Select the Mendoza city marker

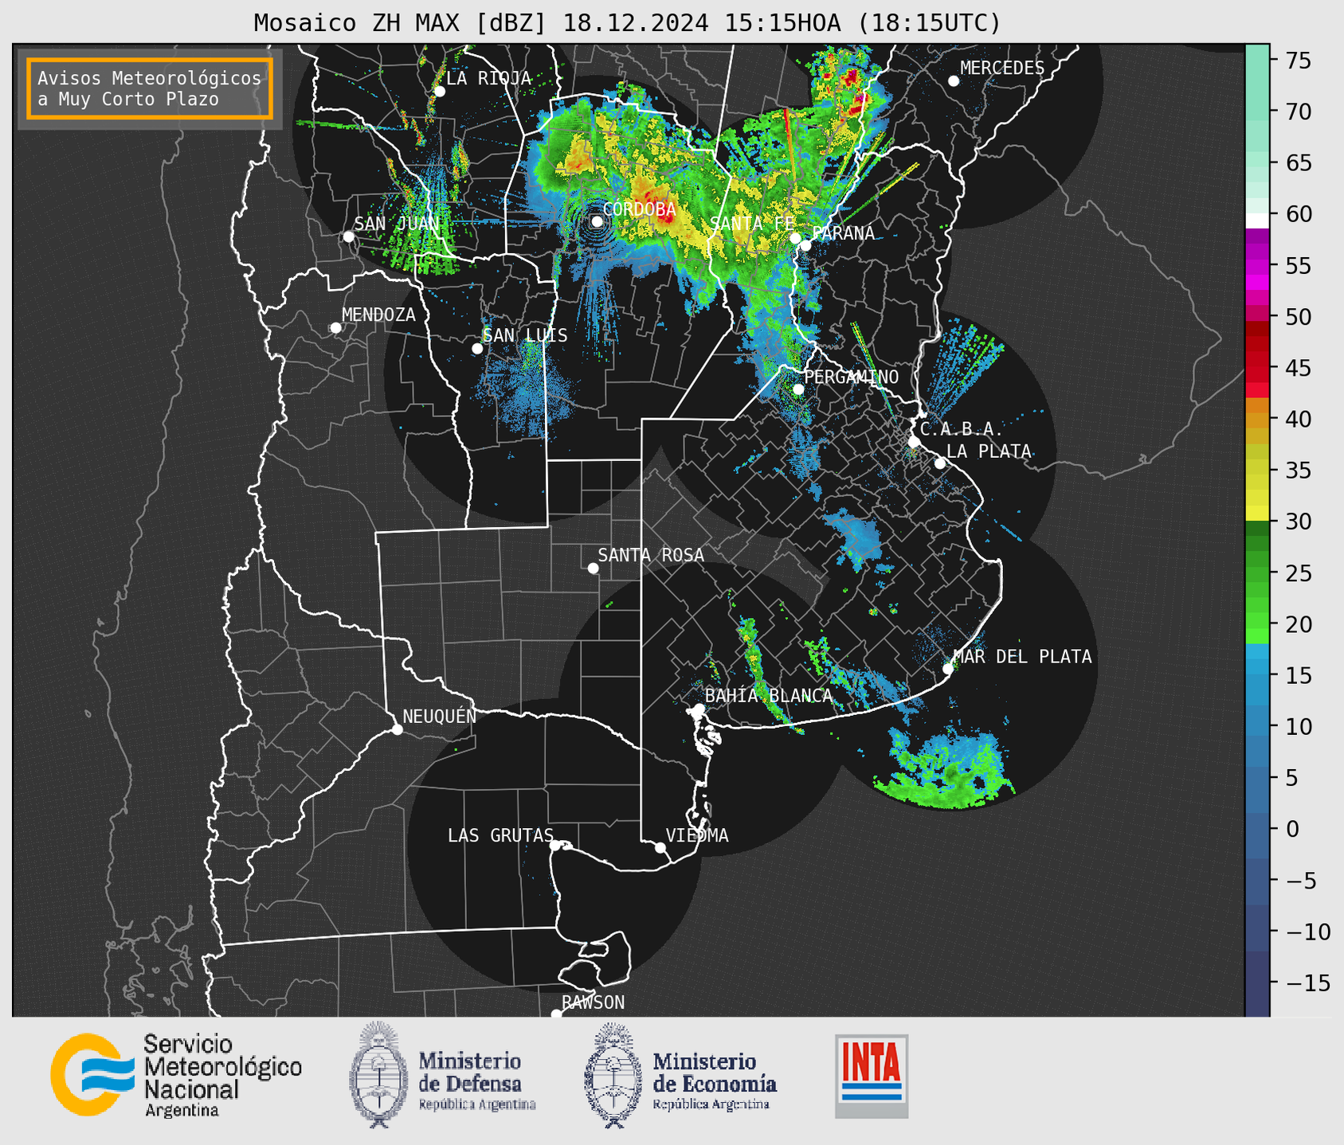(x=335, y=328)
